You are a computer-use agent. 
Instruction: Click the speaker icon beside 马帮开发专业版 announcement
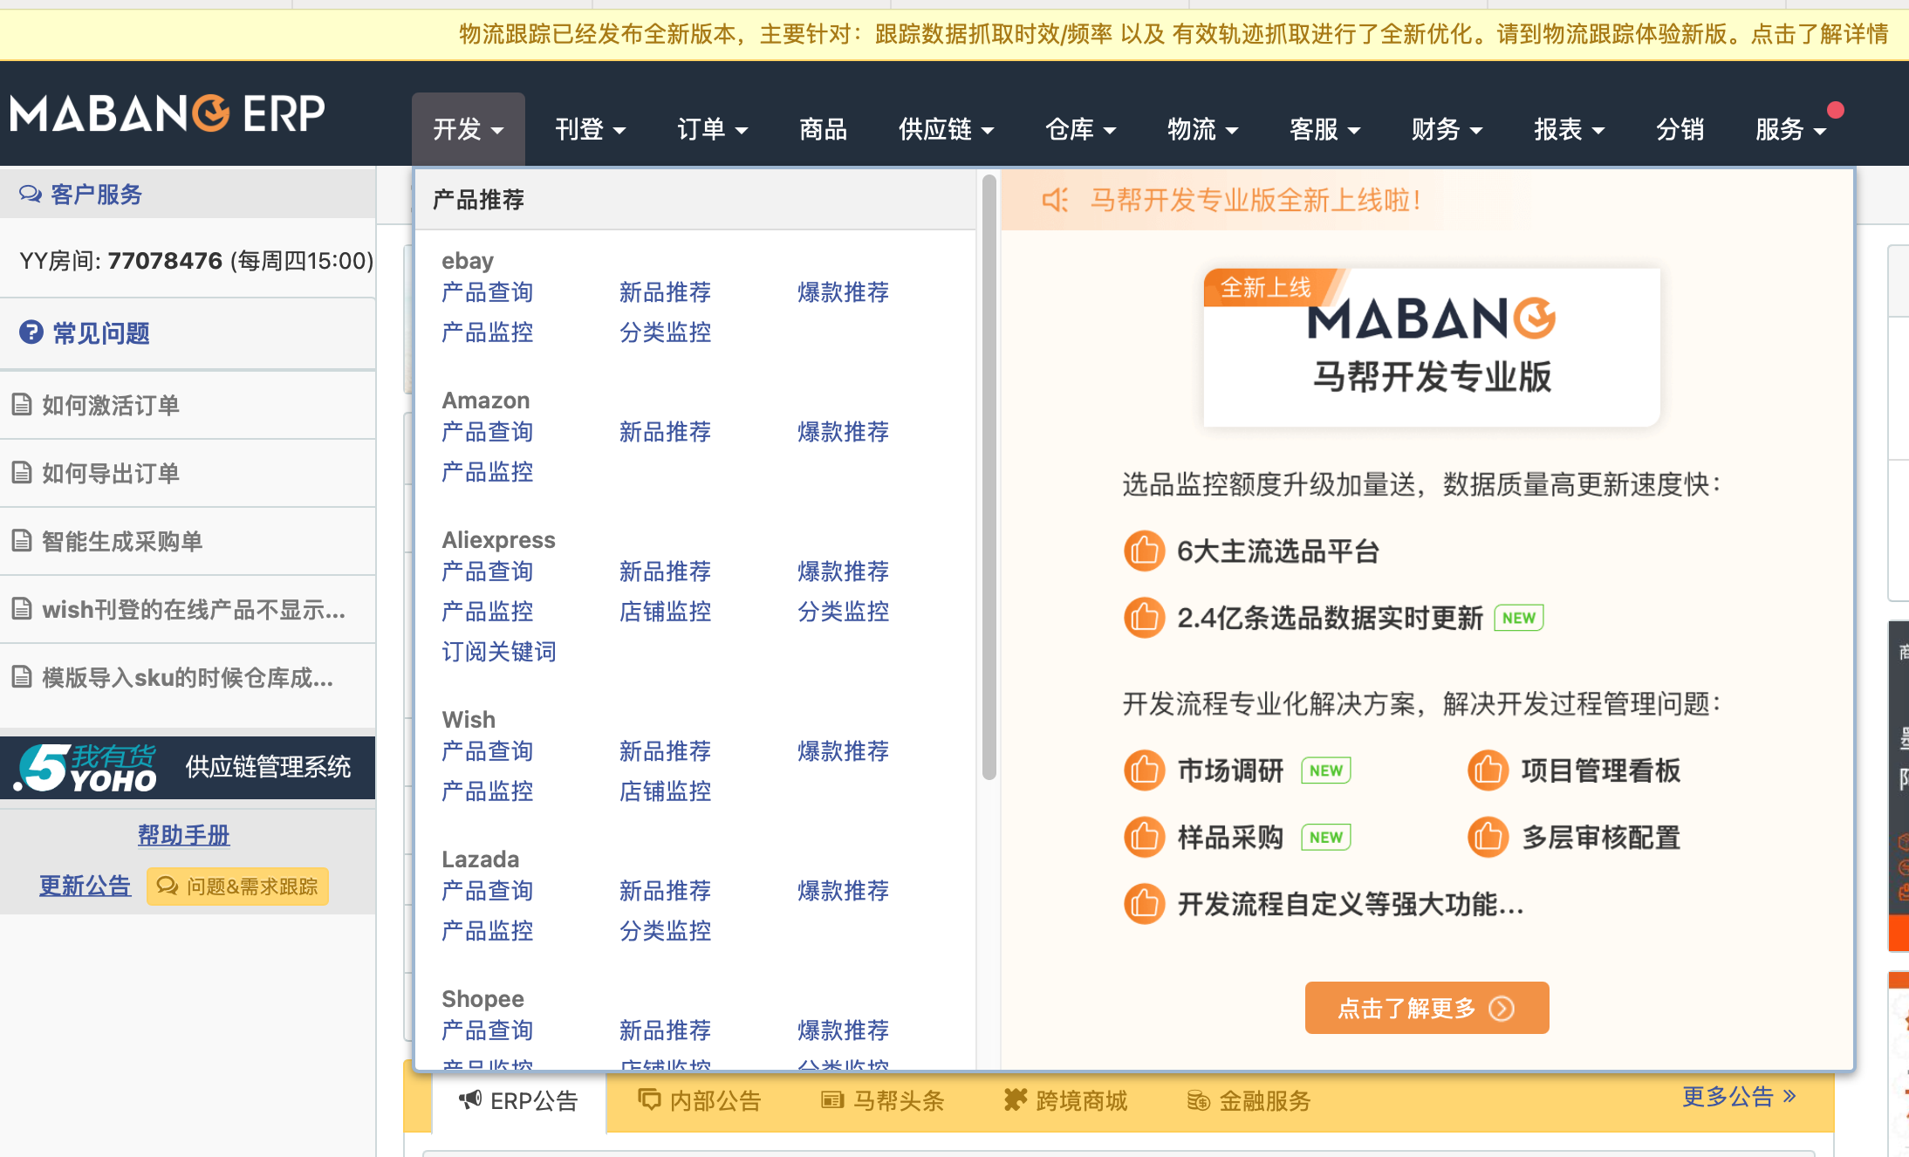coord(1056,199)
